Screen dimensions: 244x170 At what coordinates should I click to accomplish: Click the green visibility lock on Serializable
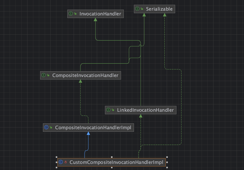coord(142,9)
